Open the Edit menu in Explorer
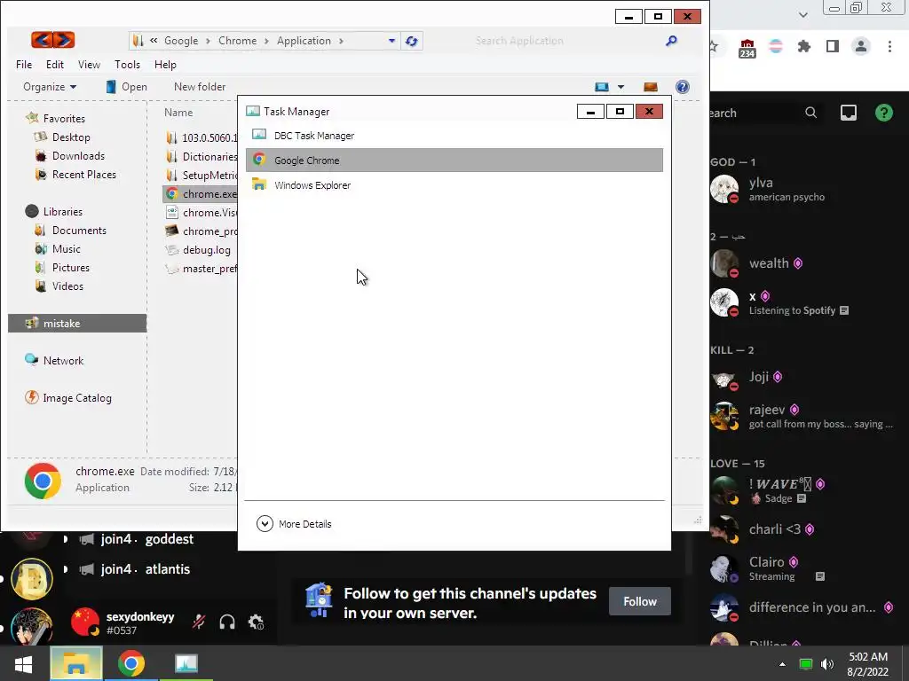The image size is (909, 681). [55, 64]
